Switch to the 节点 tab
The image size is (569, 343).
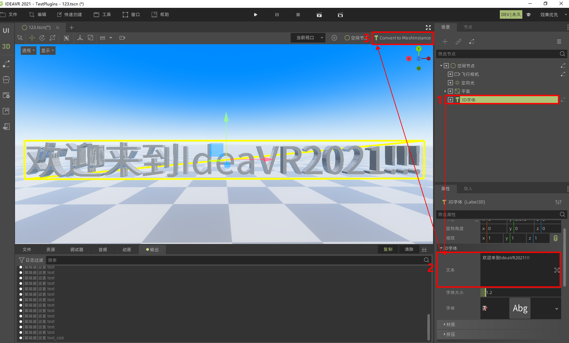468,27
